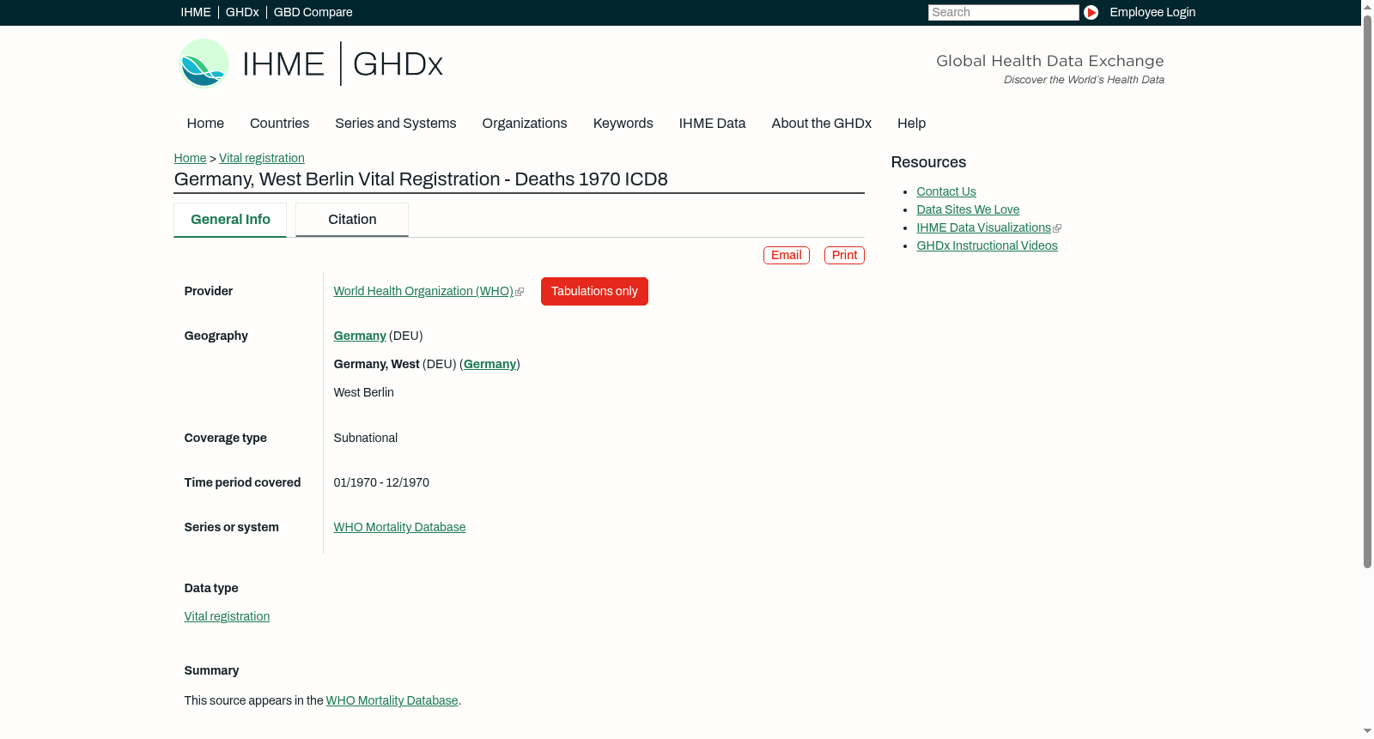This screenshot has width=1374, height=739.
Task: Open WHO Mortality Database series link
Action: click(399, 528)
